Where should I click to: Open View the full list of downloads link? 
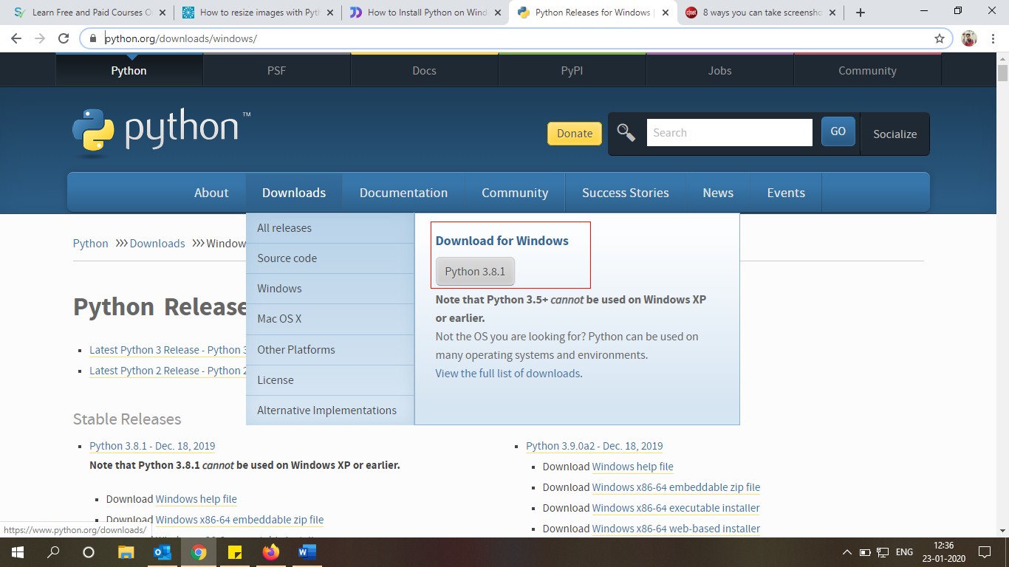[507, 374]
